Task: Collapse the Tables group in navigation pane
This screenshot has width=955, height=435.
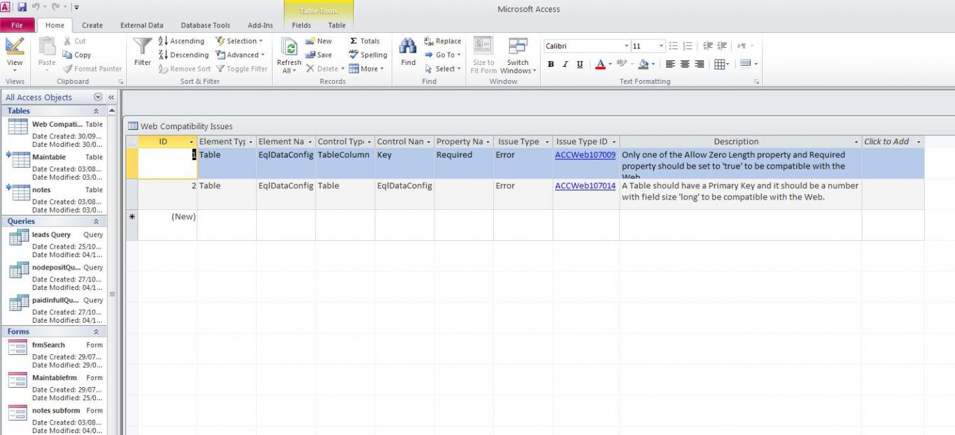Action: [x=97, y=111]
